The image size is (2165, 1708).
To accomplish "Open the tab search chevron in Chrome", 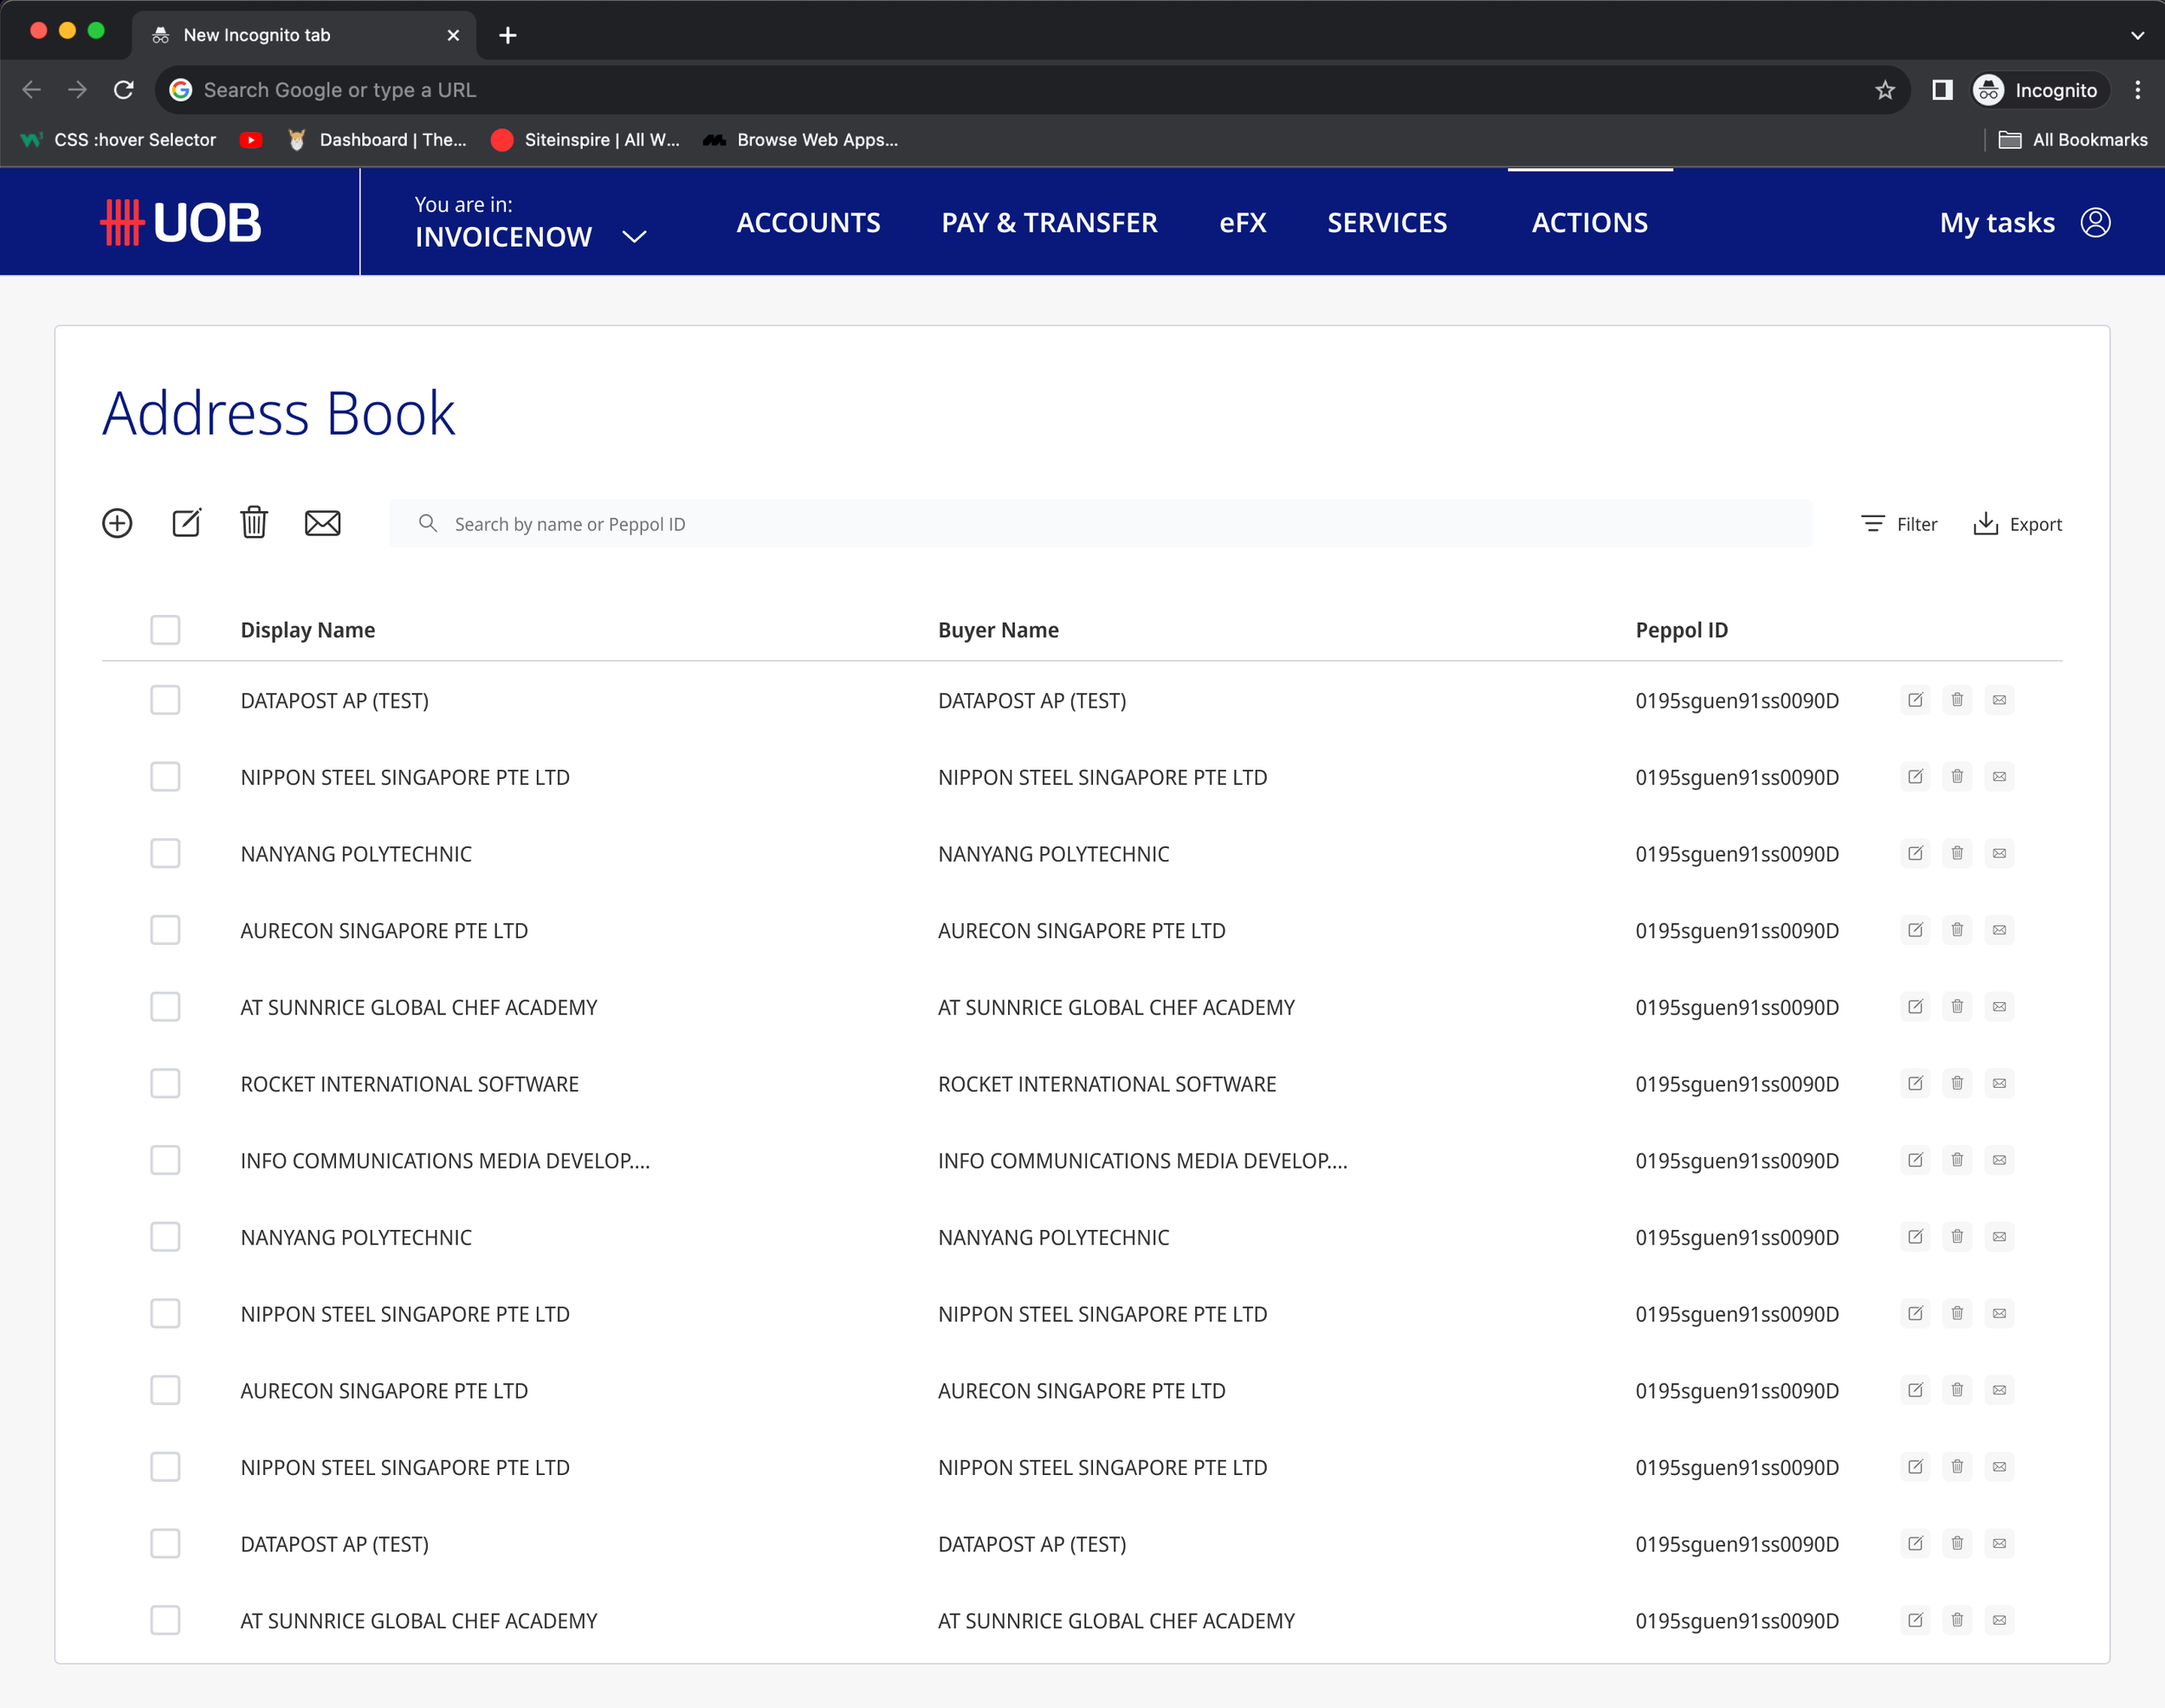I will 2137,35.
